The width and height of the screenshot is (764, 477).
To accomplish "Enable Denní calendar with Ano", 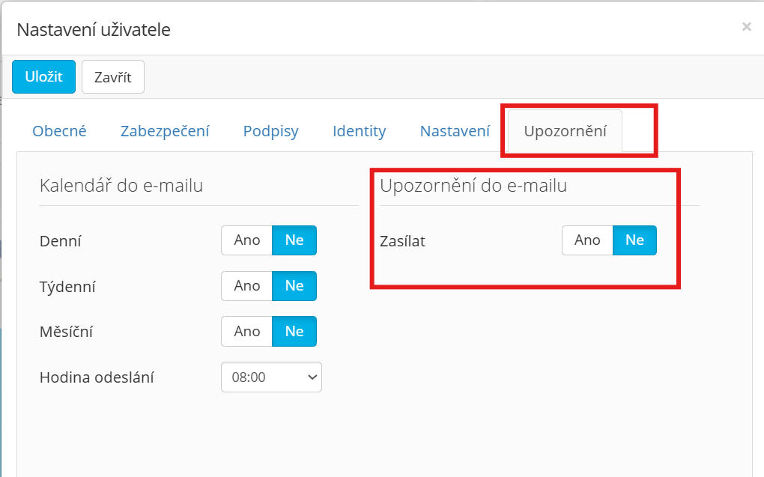I will click(246, 240).
